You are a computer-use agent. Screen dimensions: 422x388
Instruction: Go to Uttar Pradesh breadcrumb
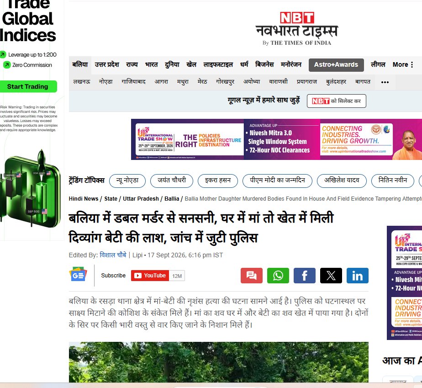(x=141, y=199)
